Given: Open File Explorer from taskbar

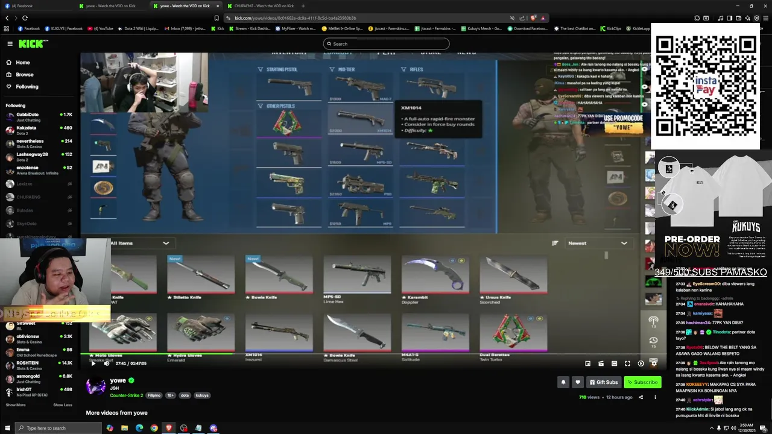Looking at the screenshot, I should (x=124, y=428).
